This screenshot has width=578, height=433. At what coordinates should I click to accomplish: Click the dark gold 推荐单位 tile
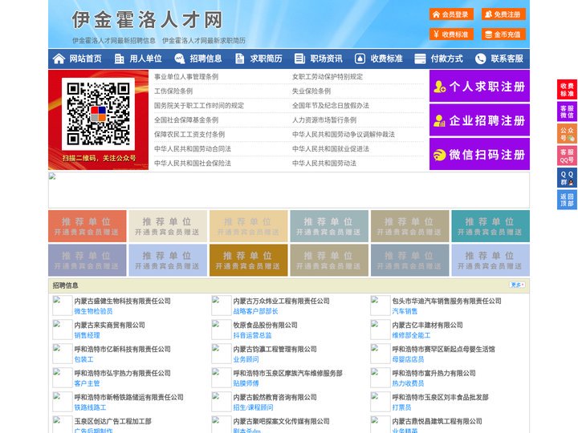(248, 260)
